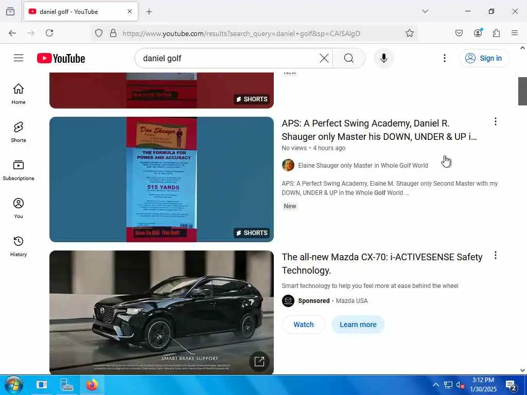The image size is (527, 395).
Task: Click the Mazda USA channel logo
Action: click(x=288, y=300)
